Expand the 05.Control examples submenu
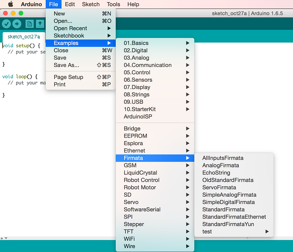Image resolution: width=293 pixels, height=252 pixels. pyautogui.click(x=155, y=73)
